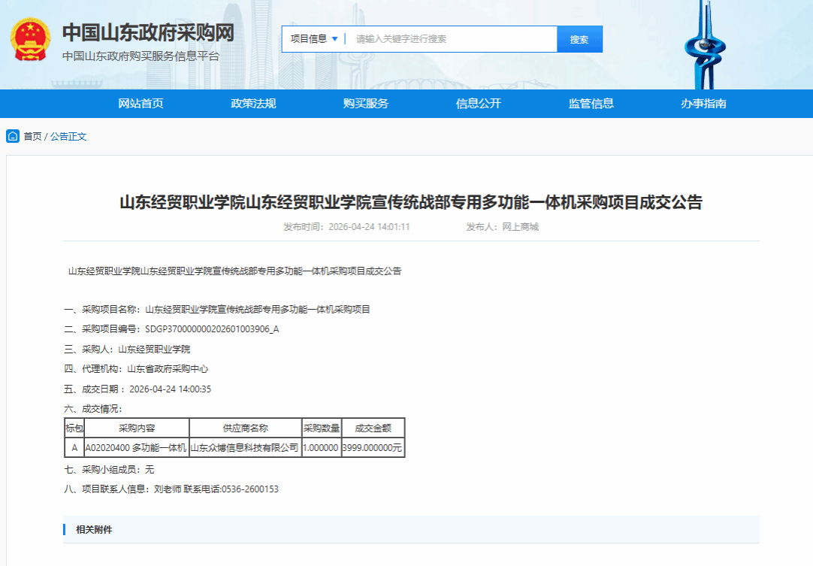Go to the 购买服务 menu item
The width and height of the screenshot is (813, 566).
click(365, 103)
